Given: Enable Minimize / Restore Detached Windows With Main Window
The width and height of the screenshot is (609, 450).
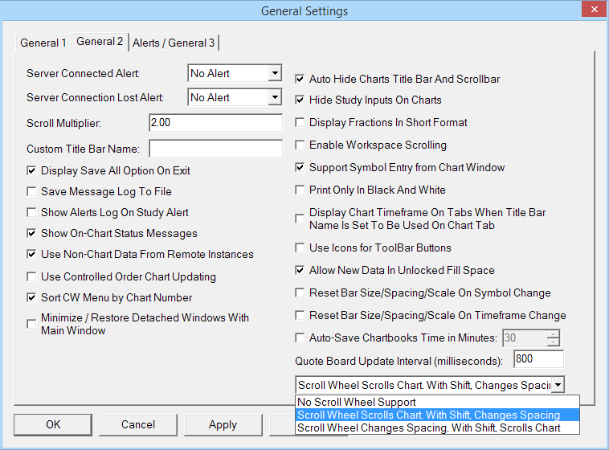Looking at the screenshot, I should 31,324.
